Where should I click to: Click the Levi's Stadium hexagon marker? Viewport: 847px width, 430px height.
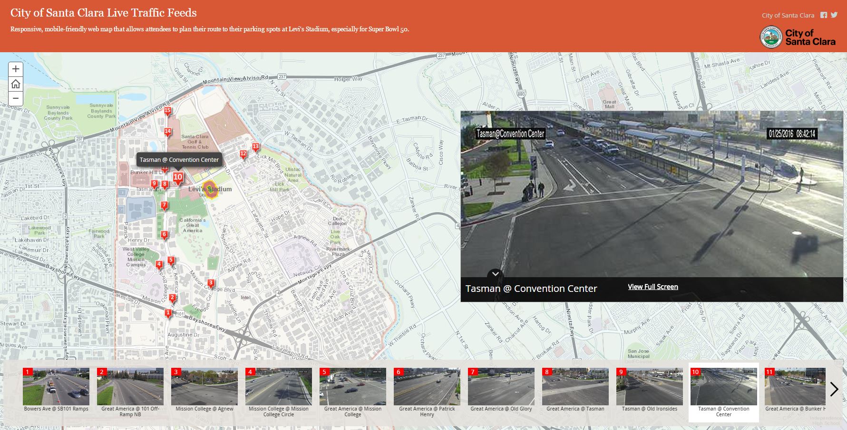(210, 189)
